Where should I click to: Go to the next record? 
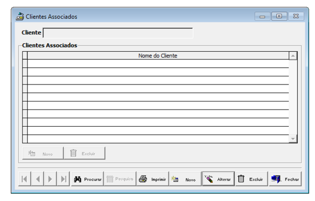tap(50, 179)
